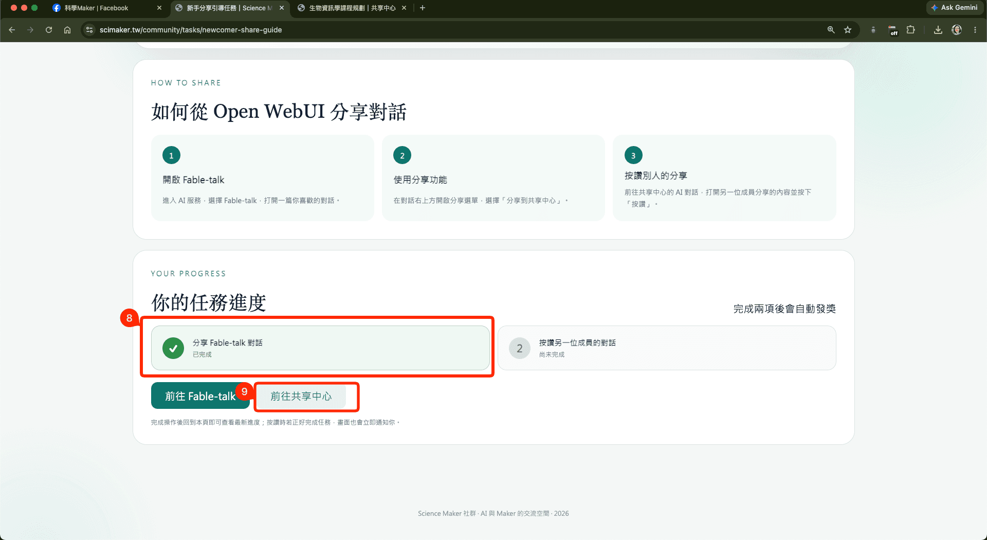
Task: Close the 科學Maker Facebook tab
Action: (159, 8)
